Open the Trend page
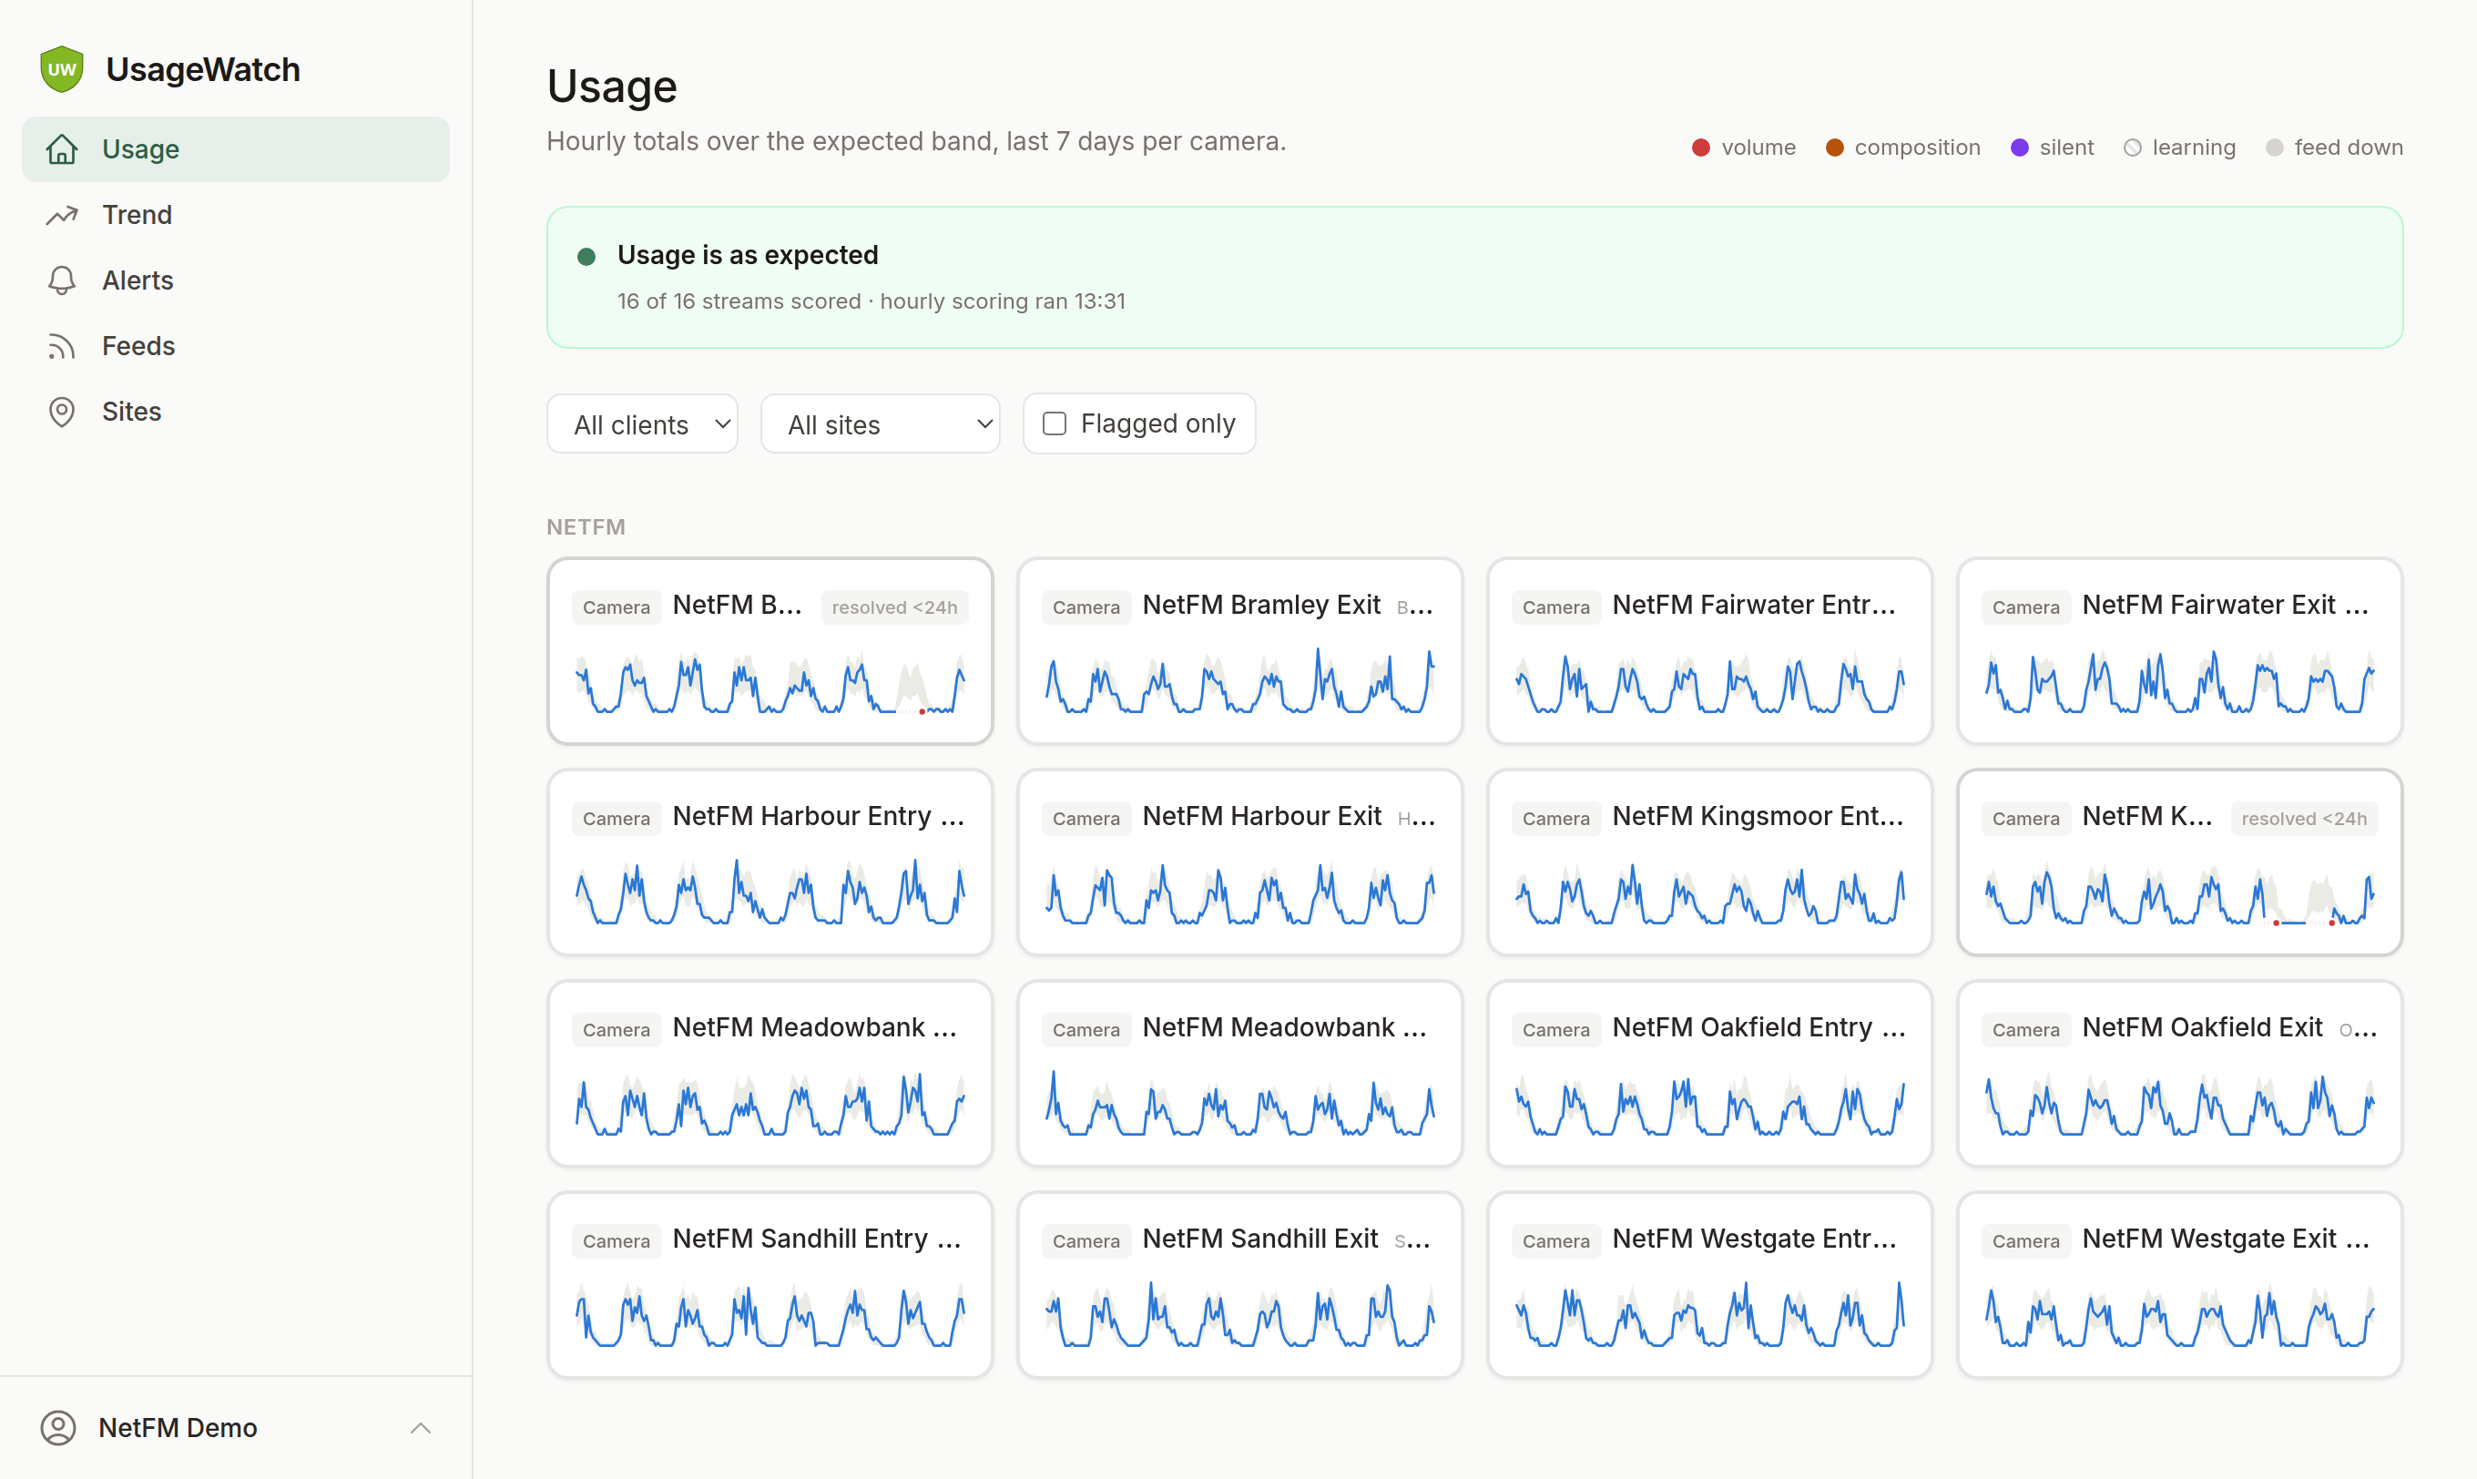2477x1479 pixels. (x=236, y=215)
